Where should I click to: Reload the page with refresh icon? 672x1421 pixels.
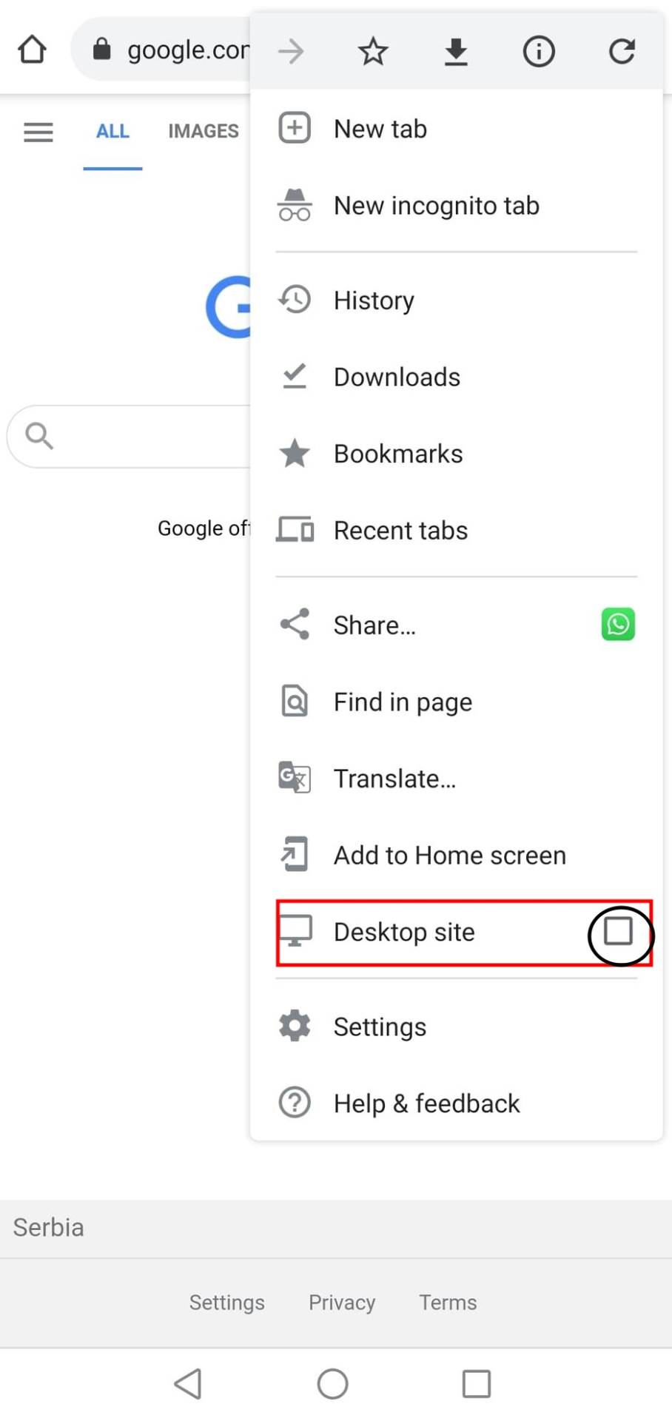622,51
